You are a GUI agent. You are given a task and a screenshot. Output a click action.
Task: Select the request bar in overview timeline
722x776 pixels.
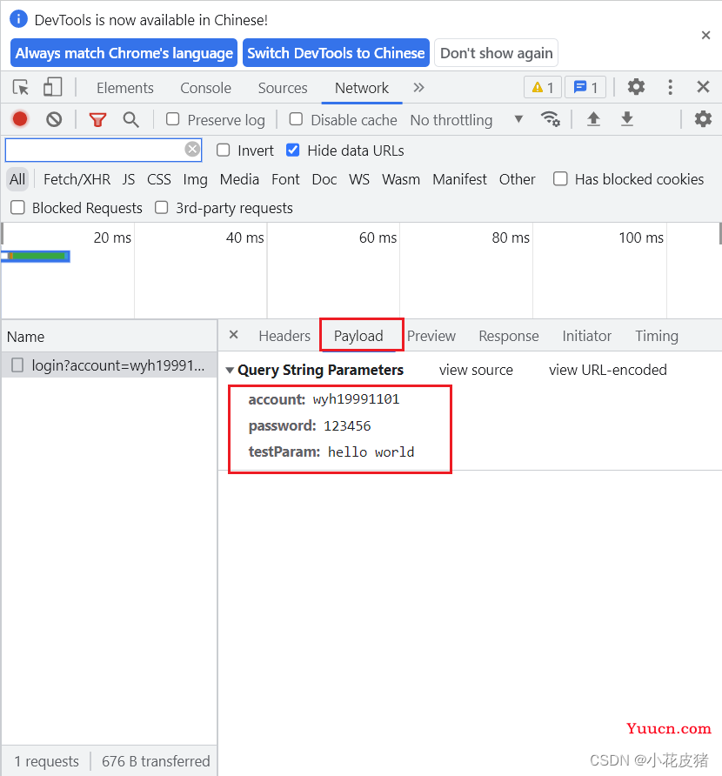pyautogui.click(x=36, y=256)
